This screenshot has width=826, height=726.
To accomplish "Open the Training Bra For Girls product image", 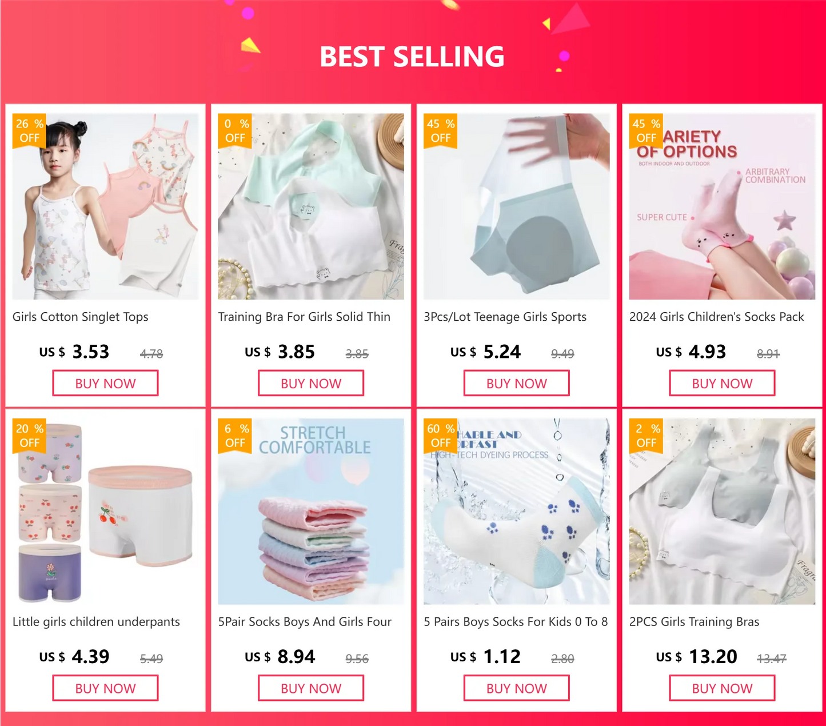I will 311,206.
